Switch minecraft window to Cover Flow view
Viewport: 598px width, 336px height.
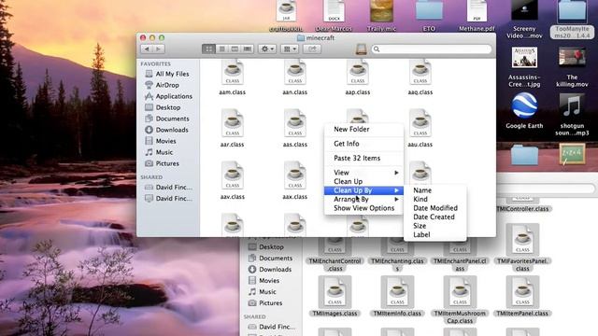click(x=248, y=49)
